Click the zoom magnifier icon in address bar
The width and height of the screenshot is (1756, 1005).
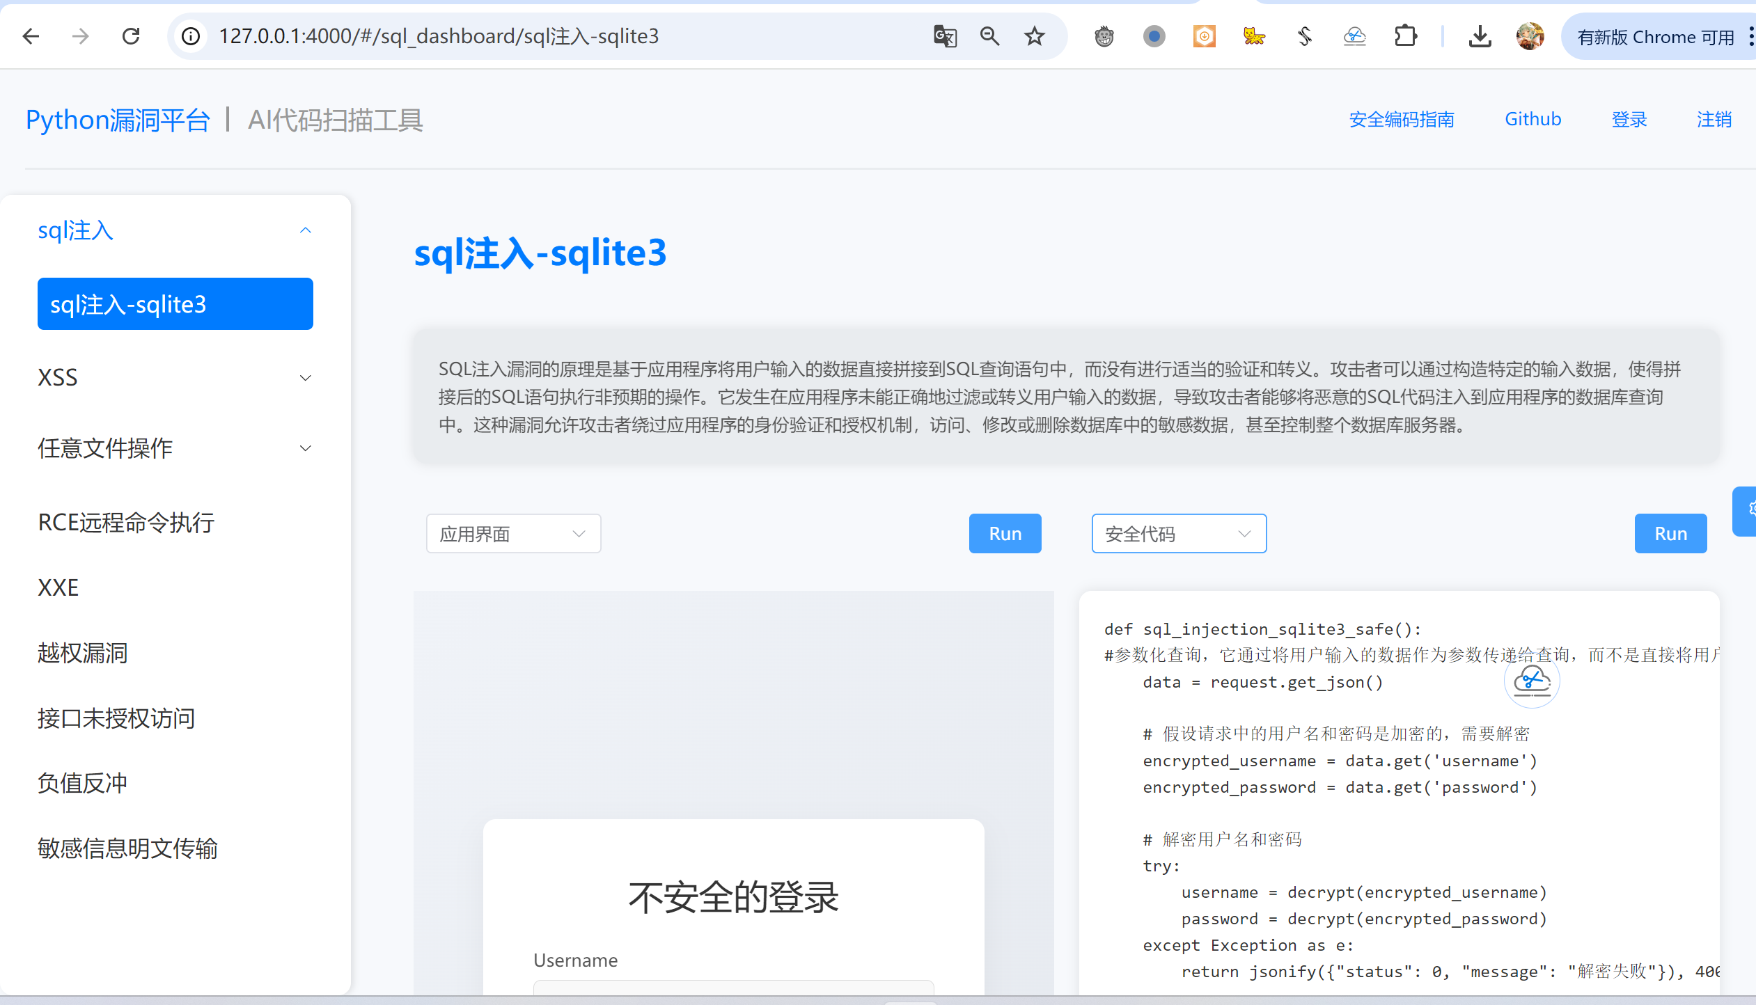[989, 36]
